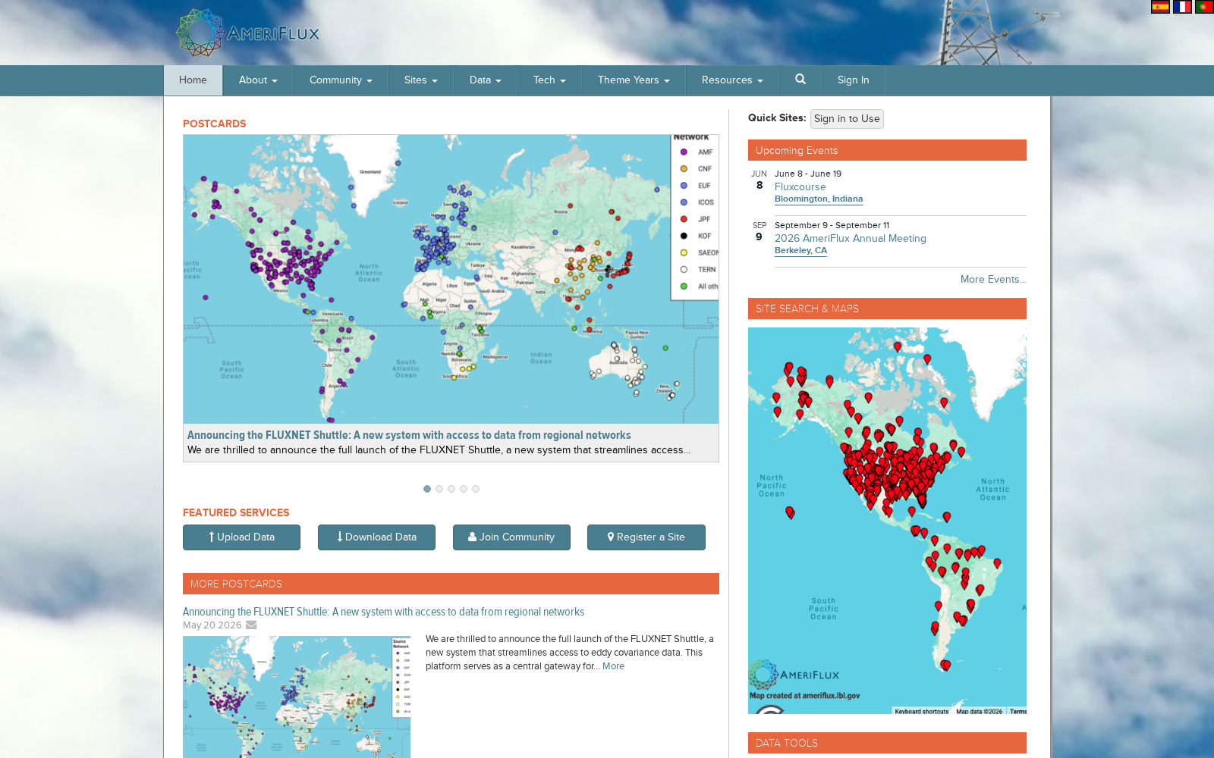This screenshot has height=758, width=1214.
Task: Expand the Tech menu
Action: click(x=549, y=80)
